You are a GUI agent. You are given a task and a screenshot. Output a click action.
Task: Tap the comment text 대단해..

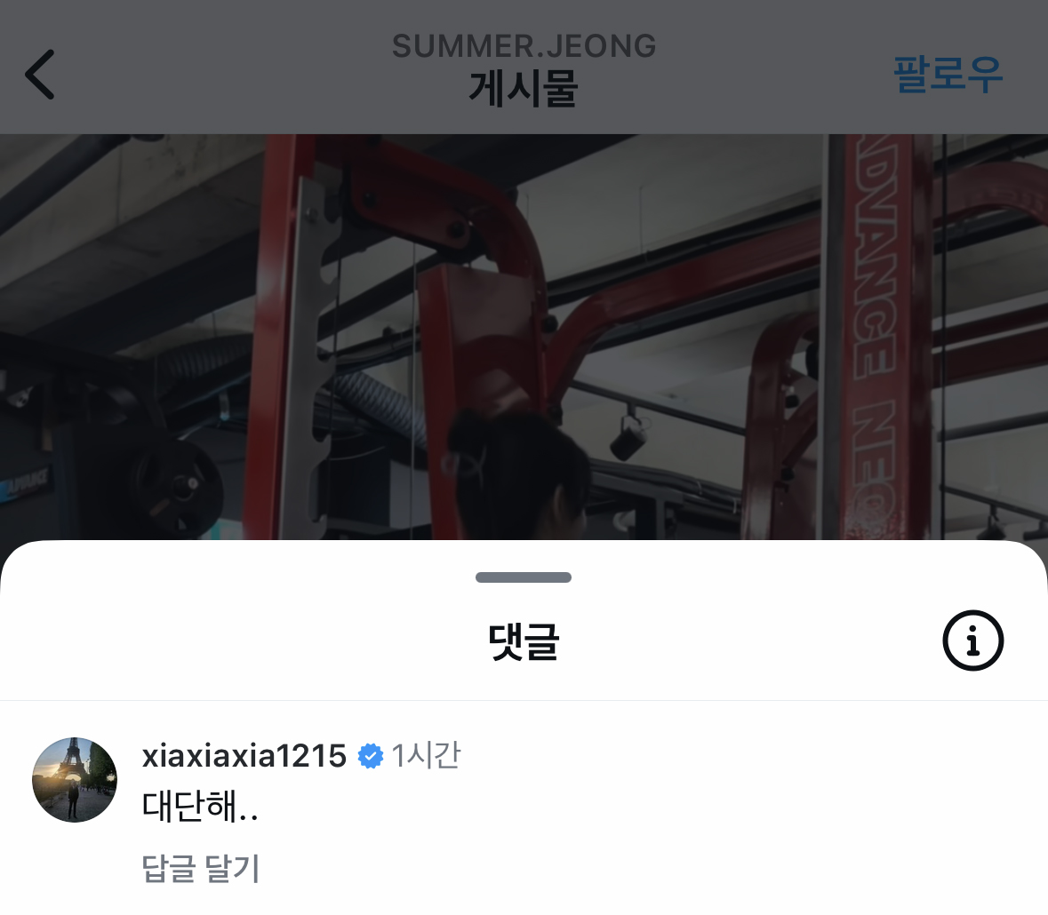(200, 806)
